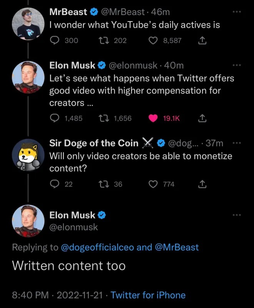Open the @MrBeast mention link in reply
The width and height of the screenshot is (254, 308).
177,247
